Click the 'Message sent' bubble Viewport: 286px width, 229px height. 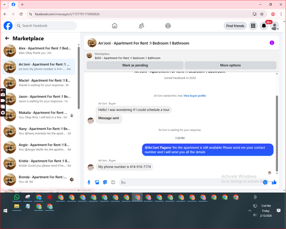pos(109,119)
